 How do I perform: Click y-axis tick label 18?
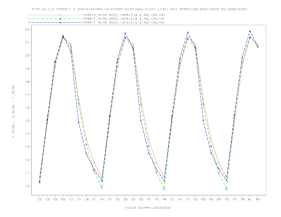click(x=27, y=82)
